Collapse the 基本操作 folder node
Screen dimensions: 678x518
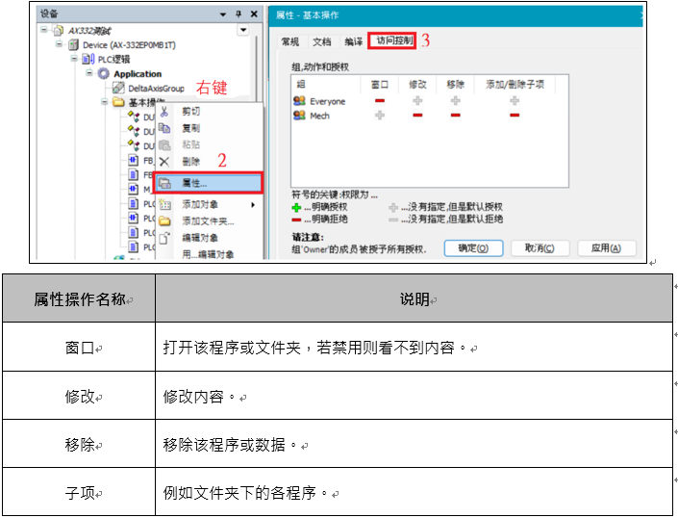click(x=105, y=103)
